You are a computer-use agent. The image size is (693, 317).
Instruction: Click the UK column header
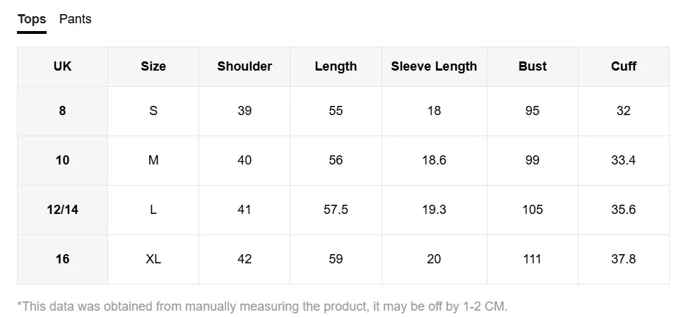click(x=62, y=66)
